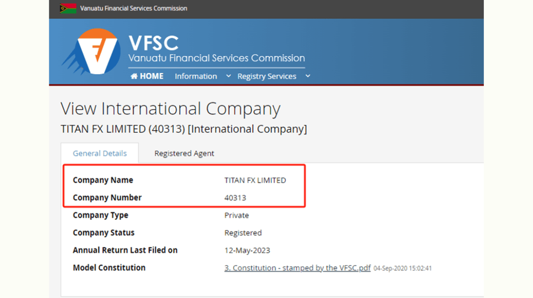Click the 04-Sep-2020 constitution timestamp

402,268
